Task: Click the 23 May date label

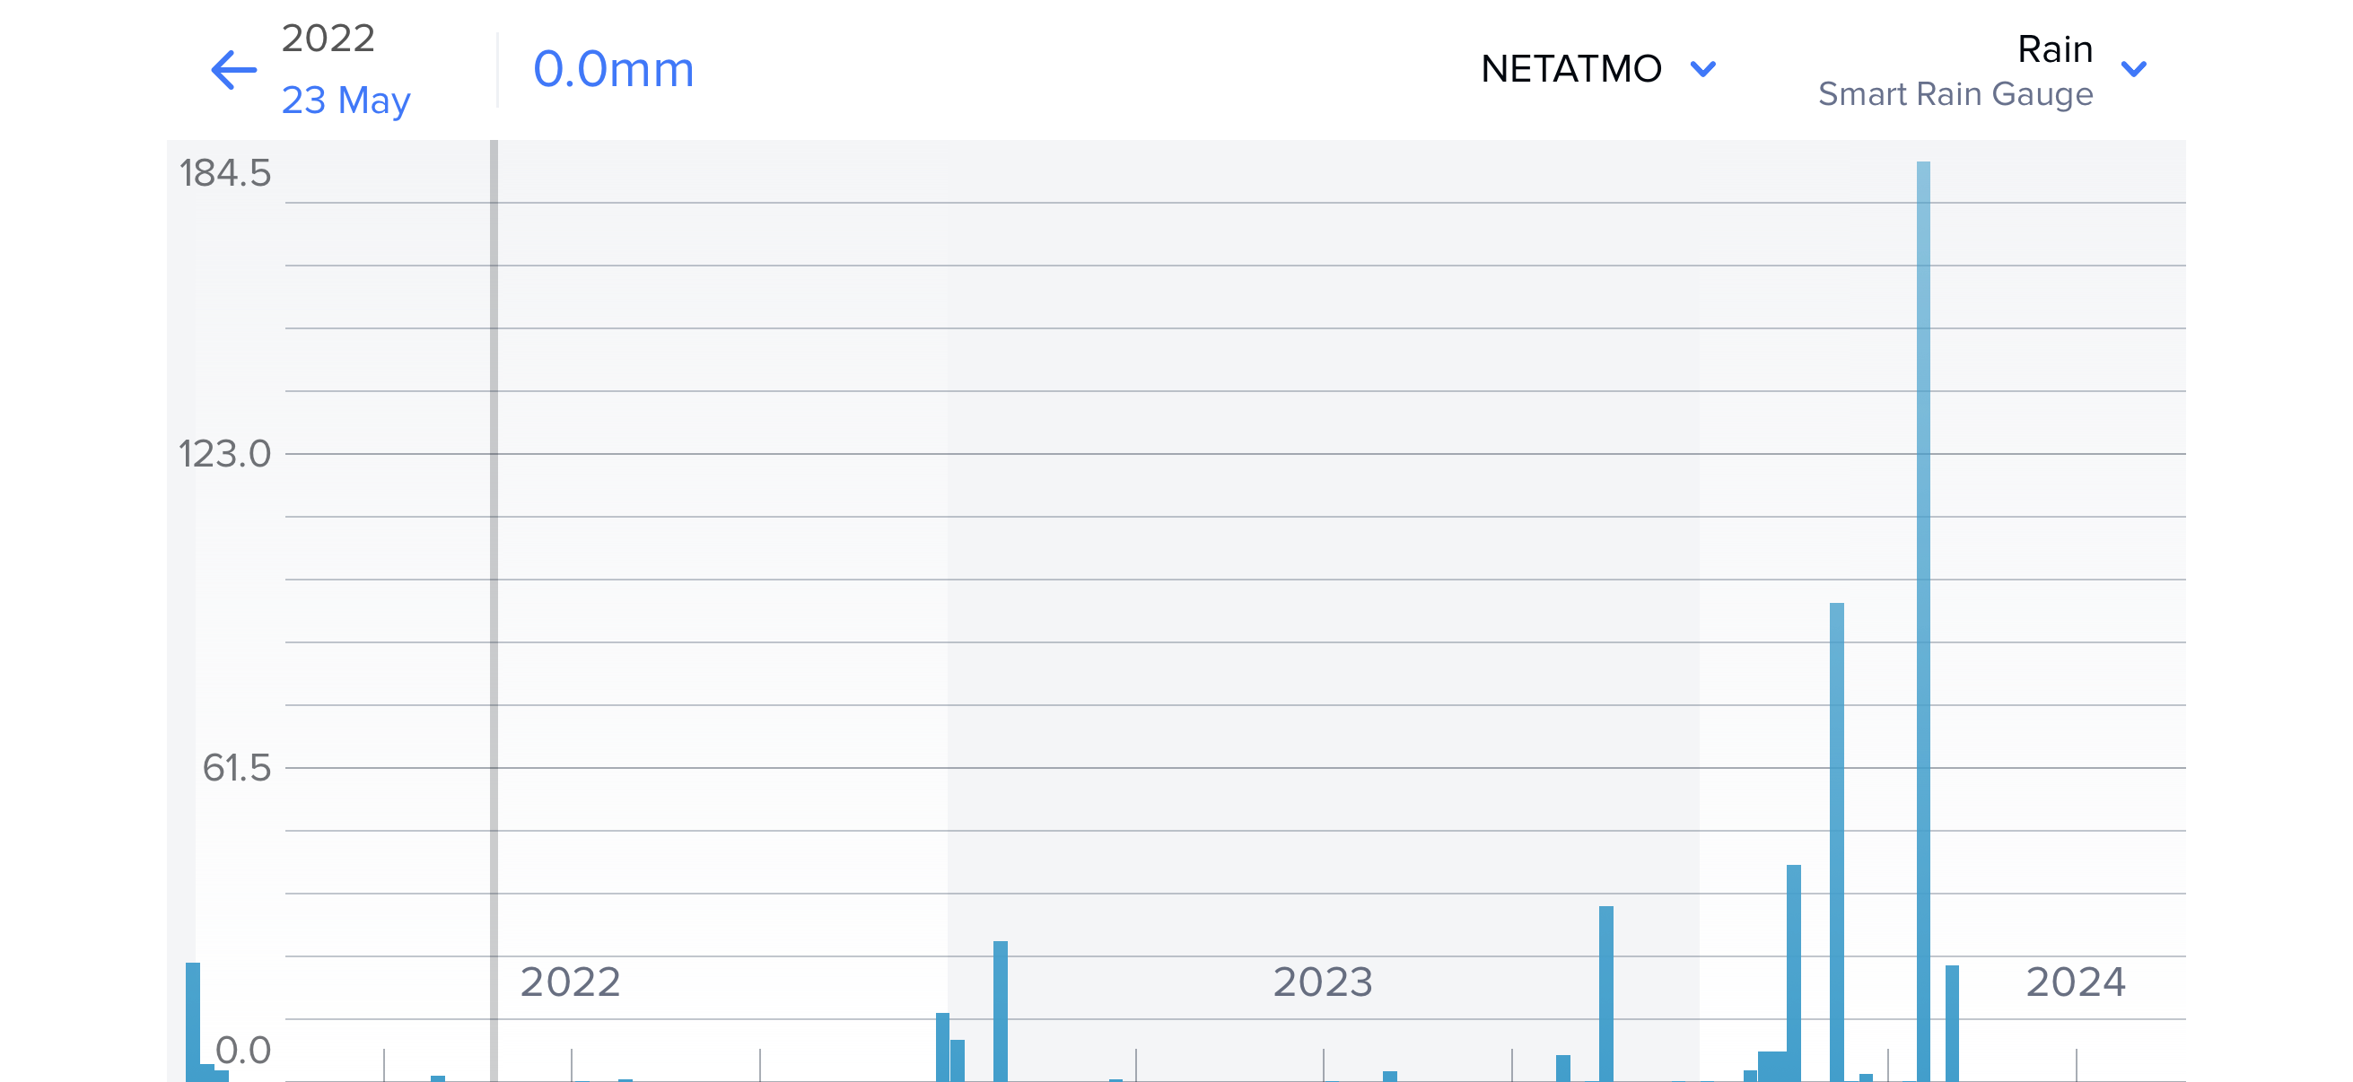Action: (x=346, y=100)
